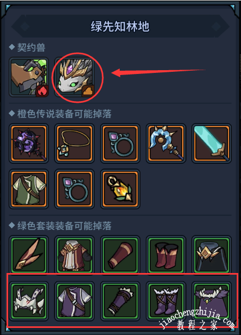
Task: Select the brown feather headpiece set item
Action: point(29,255)
